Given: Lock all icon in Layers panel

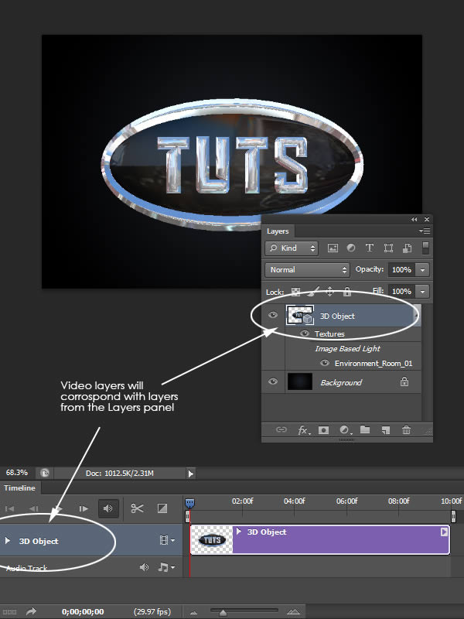Looking at the screenshot, I should 346,292.
